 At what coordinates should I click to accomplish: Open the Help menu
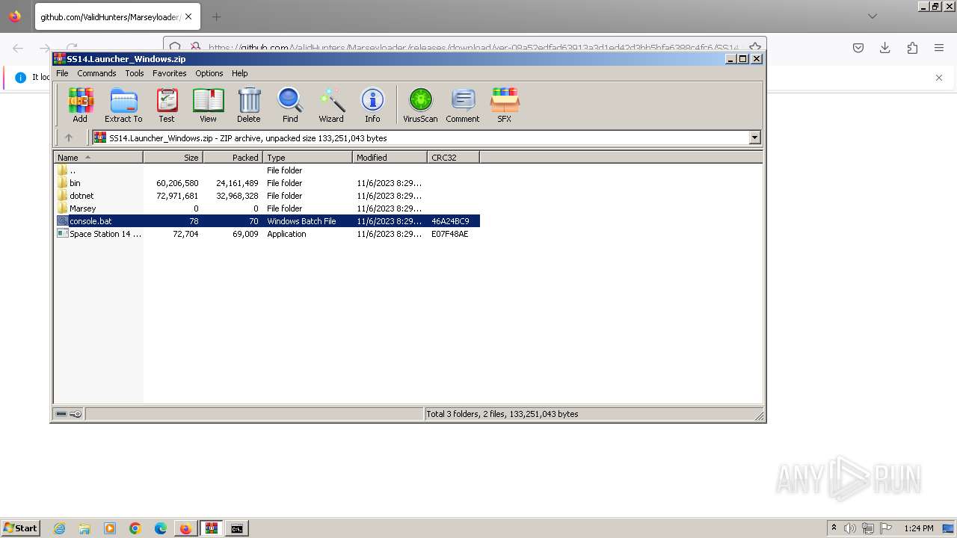(239, 73)
